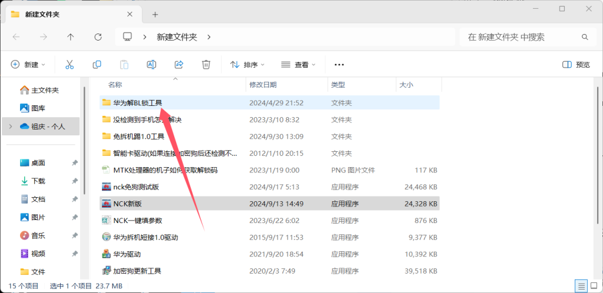Refresh the current folder view

[98, 37]
